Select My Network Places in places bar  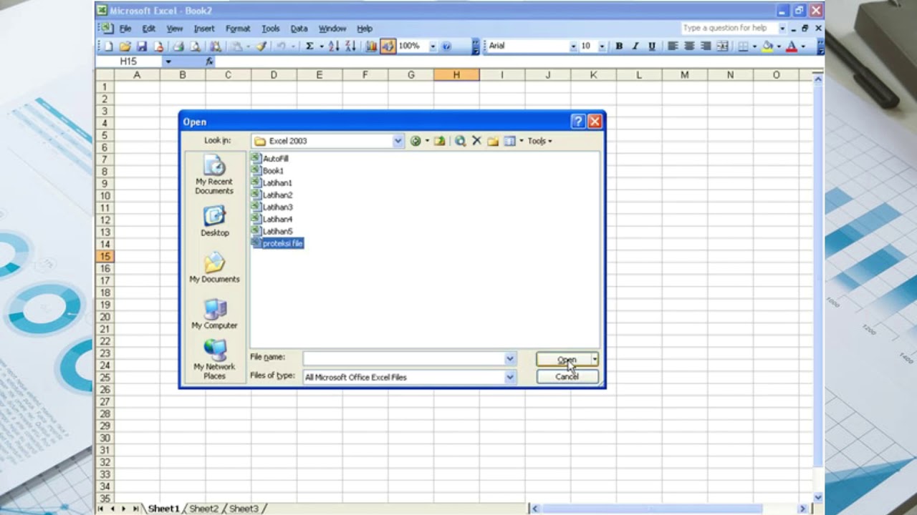214,359
